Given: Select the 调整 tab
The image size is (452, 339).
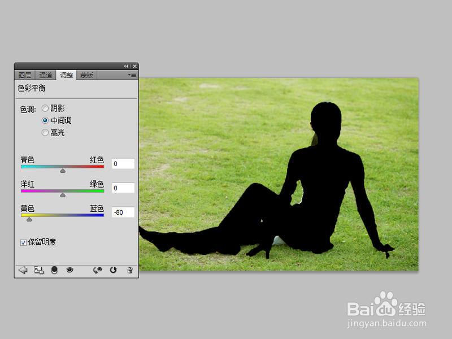Looking at the screenshot, I should [66, 75].
